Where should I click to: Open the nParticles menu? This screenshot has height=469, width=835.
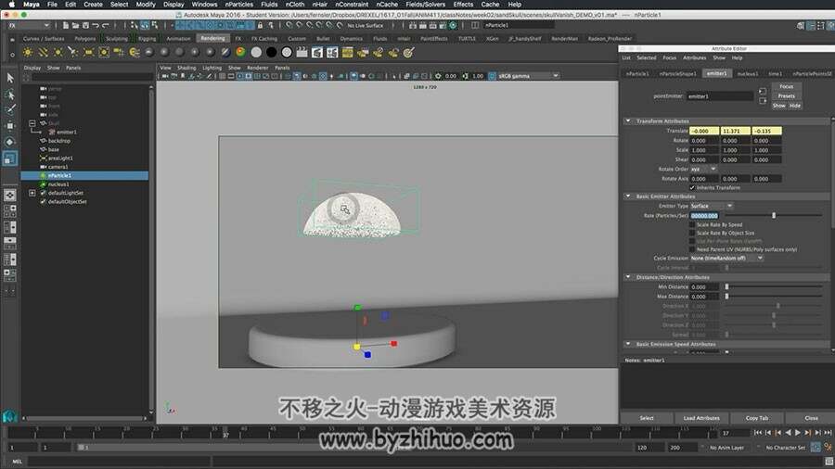(238, 5)
